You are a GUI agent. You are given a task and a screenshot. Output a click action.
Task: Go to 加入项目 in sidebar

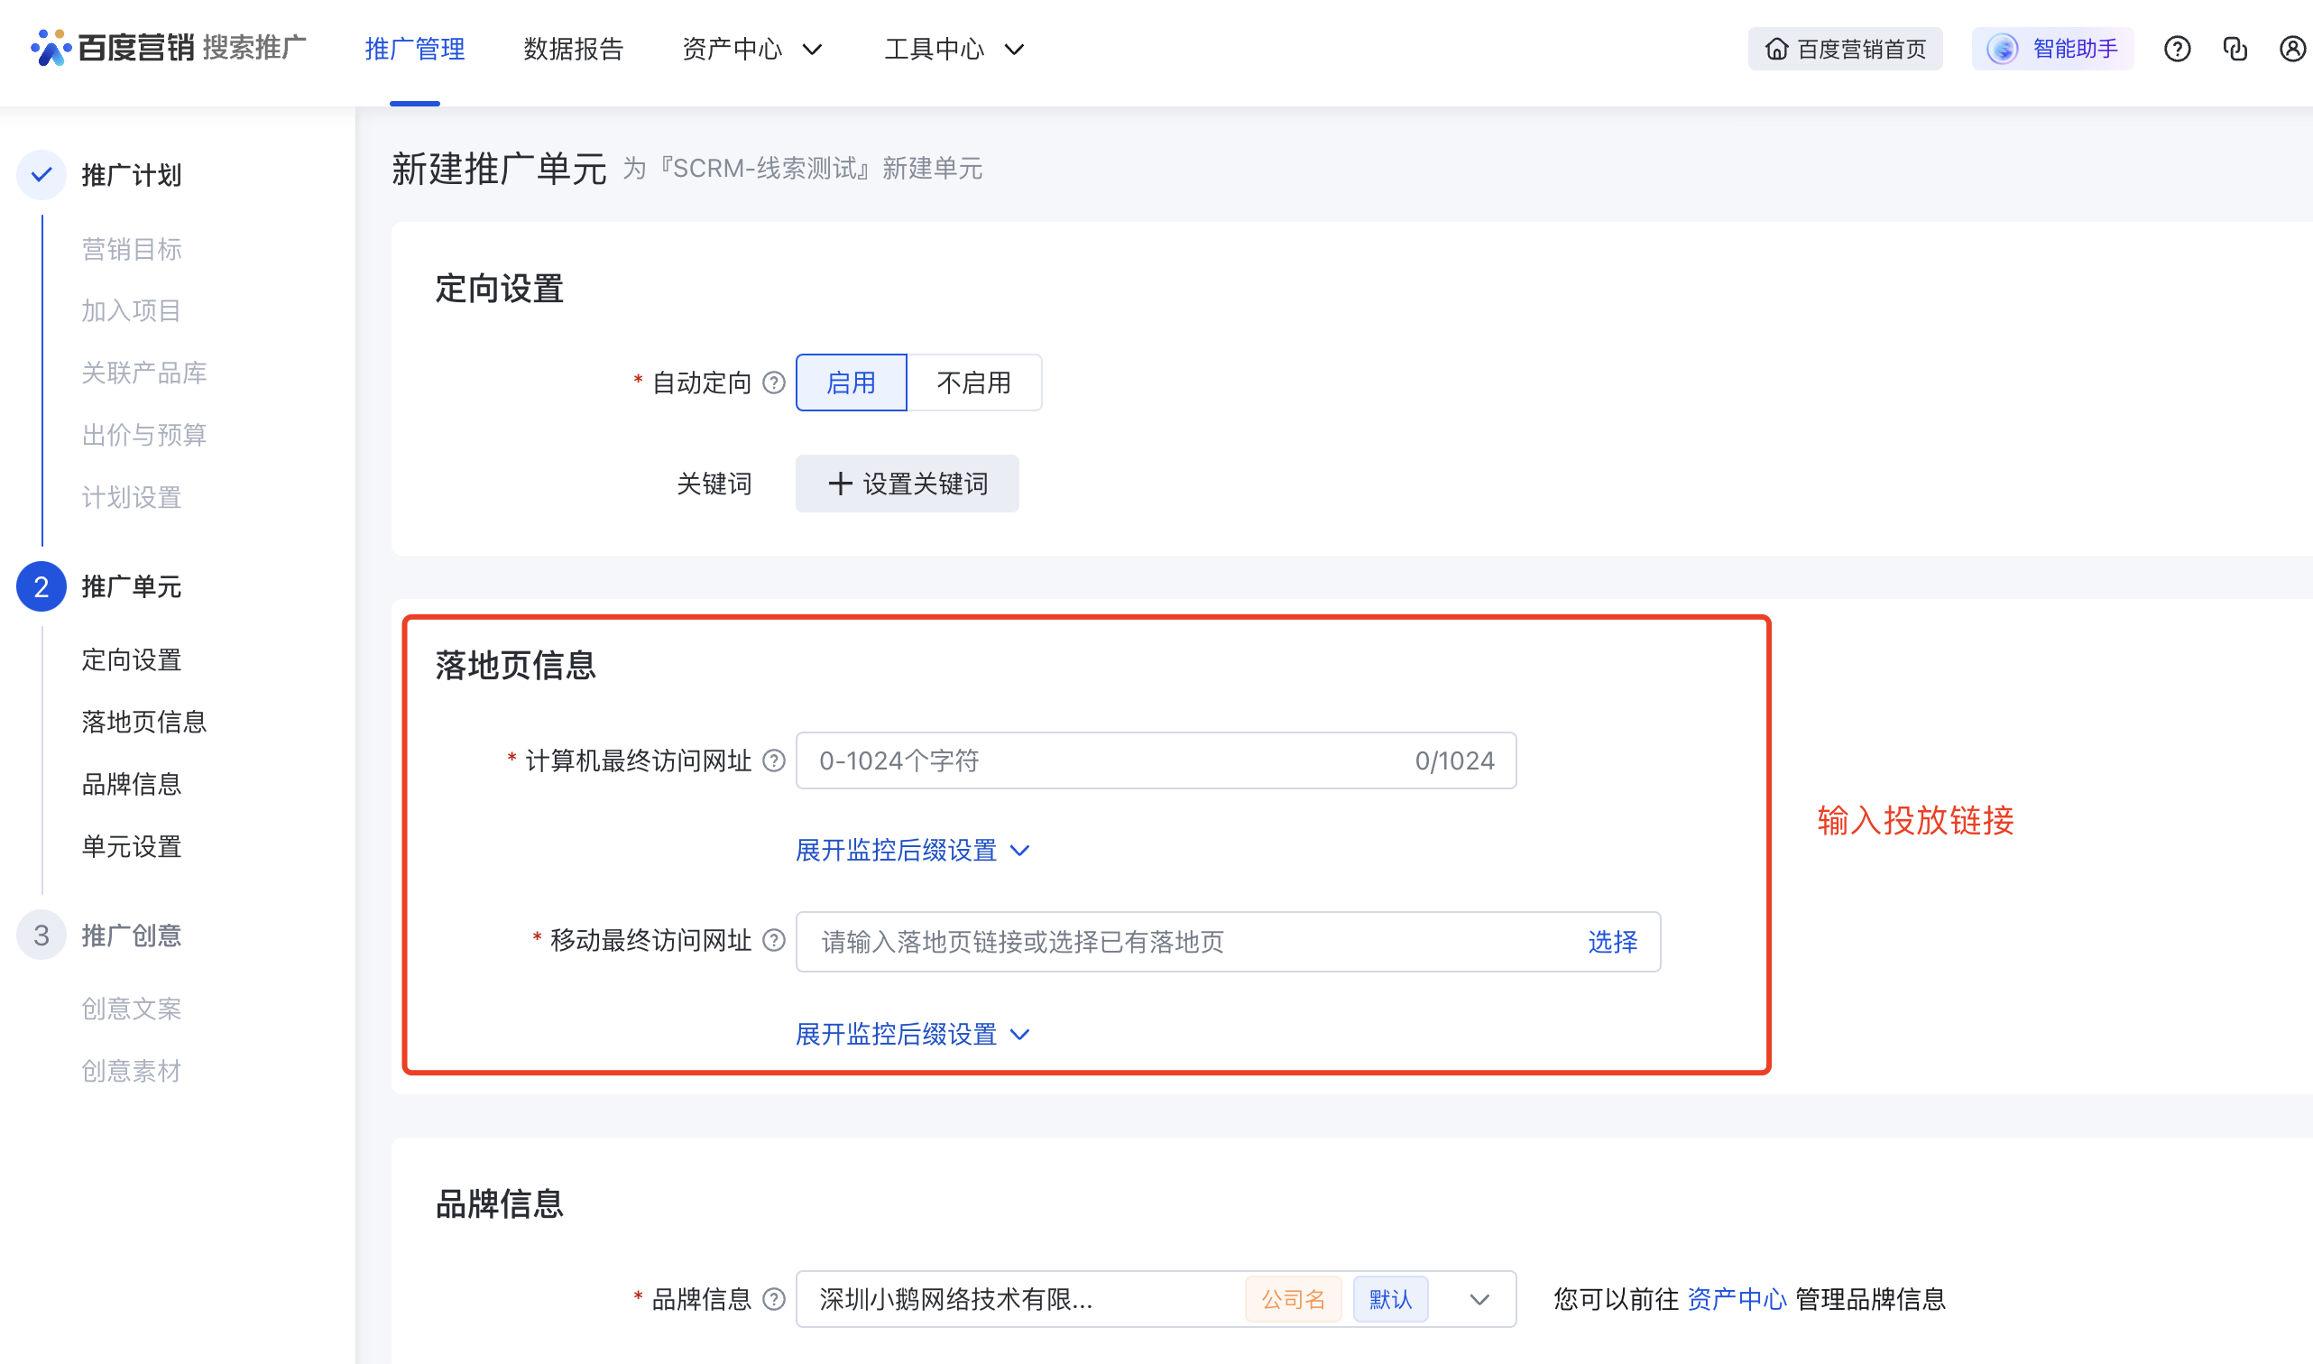(132, 310)
